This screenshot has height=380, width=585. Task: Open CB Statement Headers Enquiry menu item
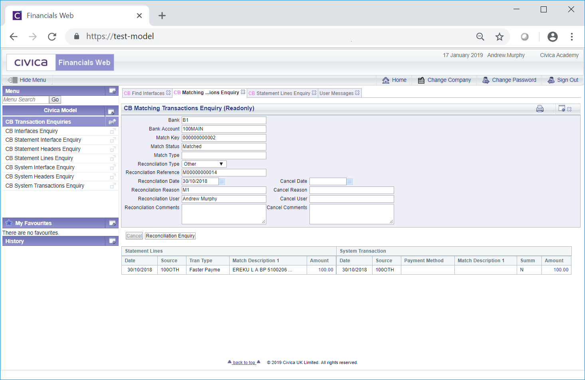coord(43,149)
